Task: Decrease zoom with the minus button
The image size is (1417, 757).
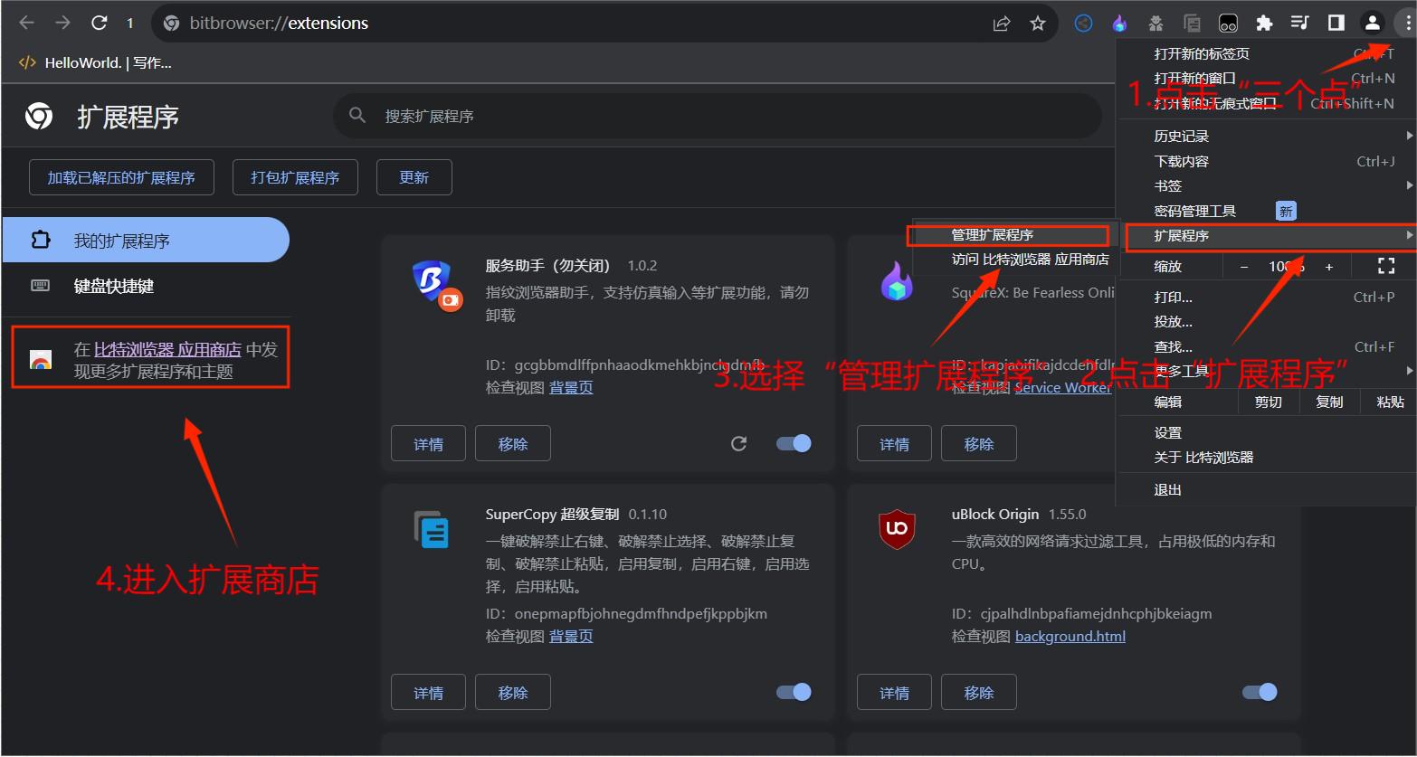Action: pos(1244,267)
